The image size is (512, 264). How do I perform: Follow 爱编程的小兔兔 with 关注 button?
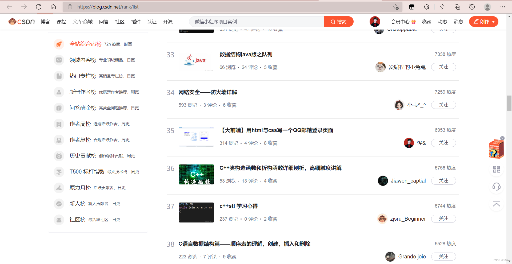[x=443, y=67]
